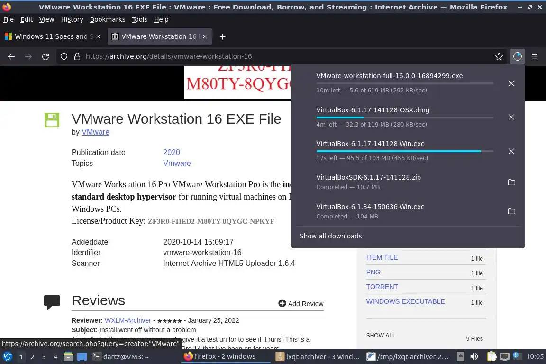Open the tracking protection shield icon

coord(64,56)
